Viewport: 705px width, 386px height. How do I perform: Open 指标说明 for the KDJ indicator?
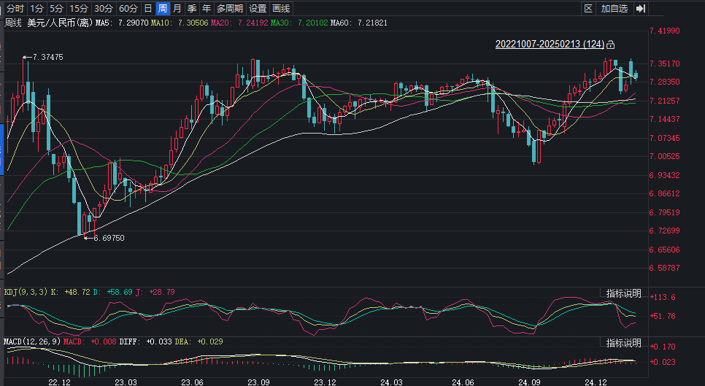[624, 293]
